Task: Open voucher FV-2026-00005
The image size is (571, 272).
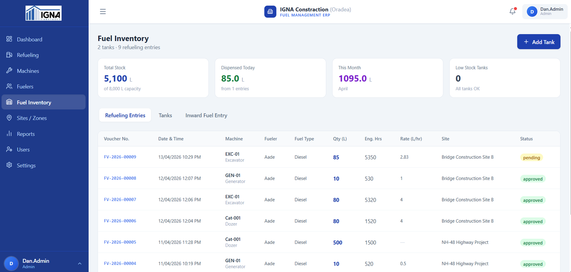Action: pos(120,242)
